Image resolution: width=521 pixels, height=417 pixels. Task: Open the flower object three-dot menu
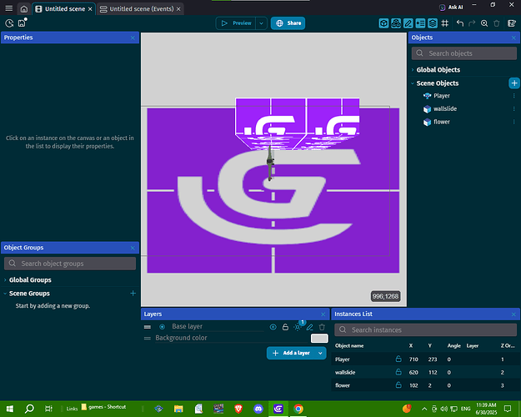click(514, 122)
